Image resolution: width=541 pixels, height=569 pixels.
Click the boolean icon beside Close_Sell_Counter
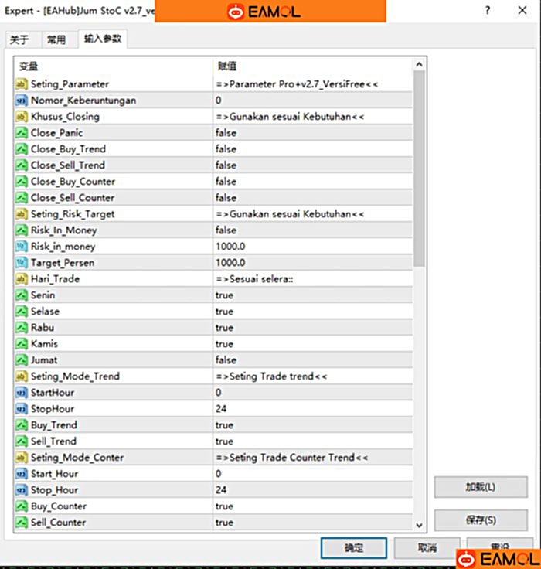22,198
